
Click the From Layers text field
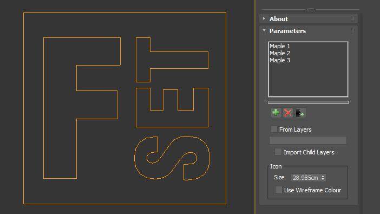(x=308, y=140)
